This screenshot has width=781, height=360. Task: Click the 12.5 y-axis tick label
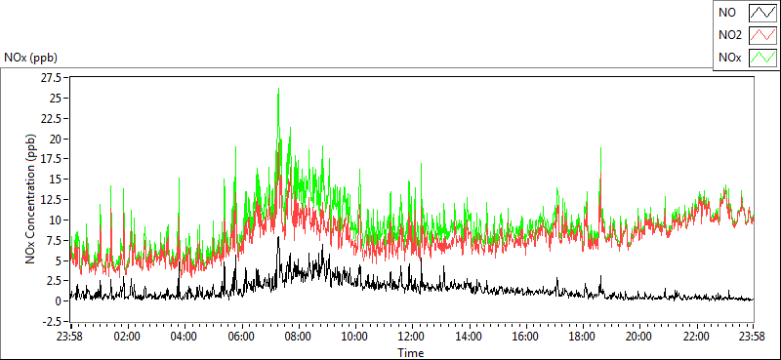[52, 200]
